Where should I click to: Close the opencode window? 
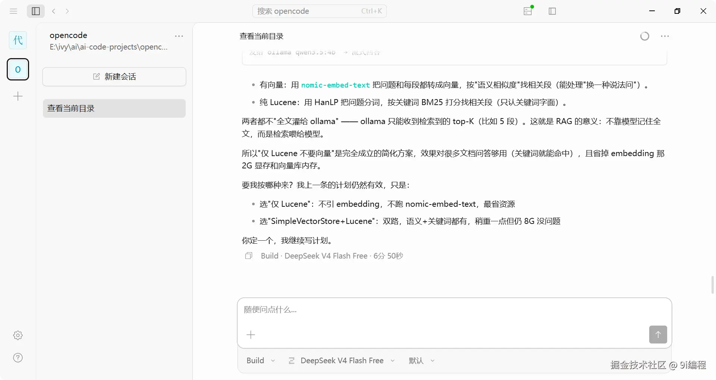click(703, 11)
